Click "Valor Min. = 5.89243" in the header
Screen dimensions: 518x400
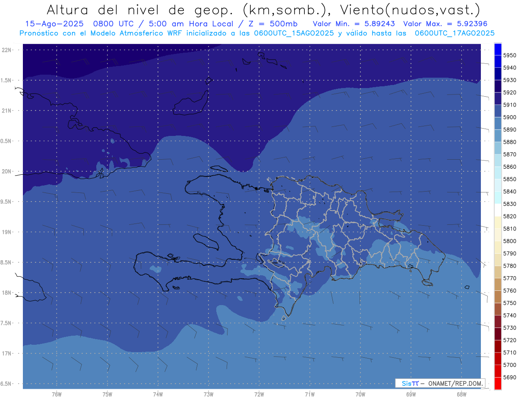(354, 24)
